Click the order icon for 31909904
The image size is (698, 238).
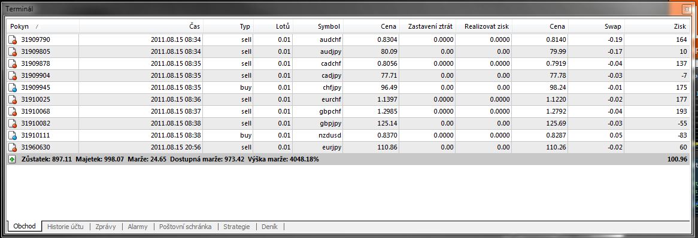pos(13,75)
